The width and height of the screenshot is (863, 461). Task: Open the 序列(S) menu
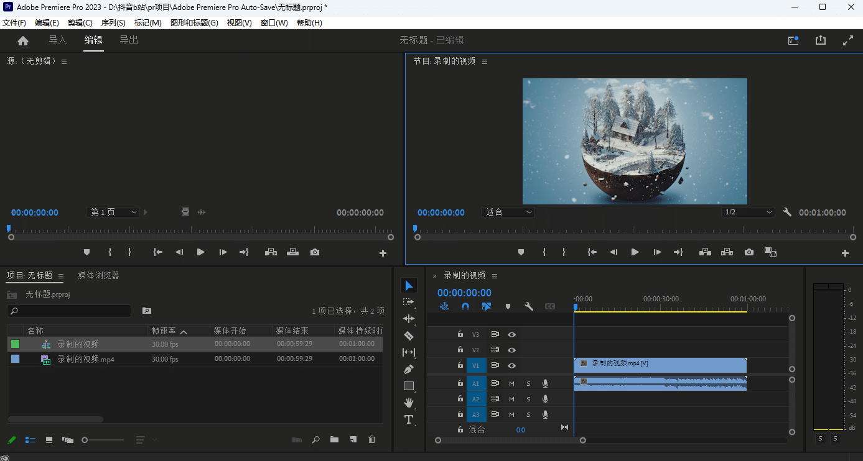113,23
